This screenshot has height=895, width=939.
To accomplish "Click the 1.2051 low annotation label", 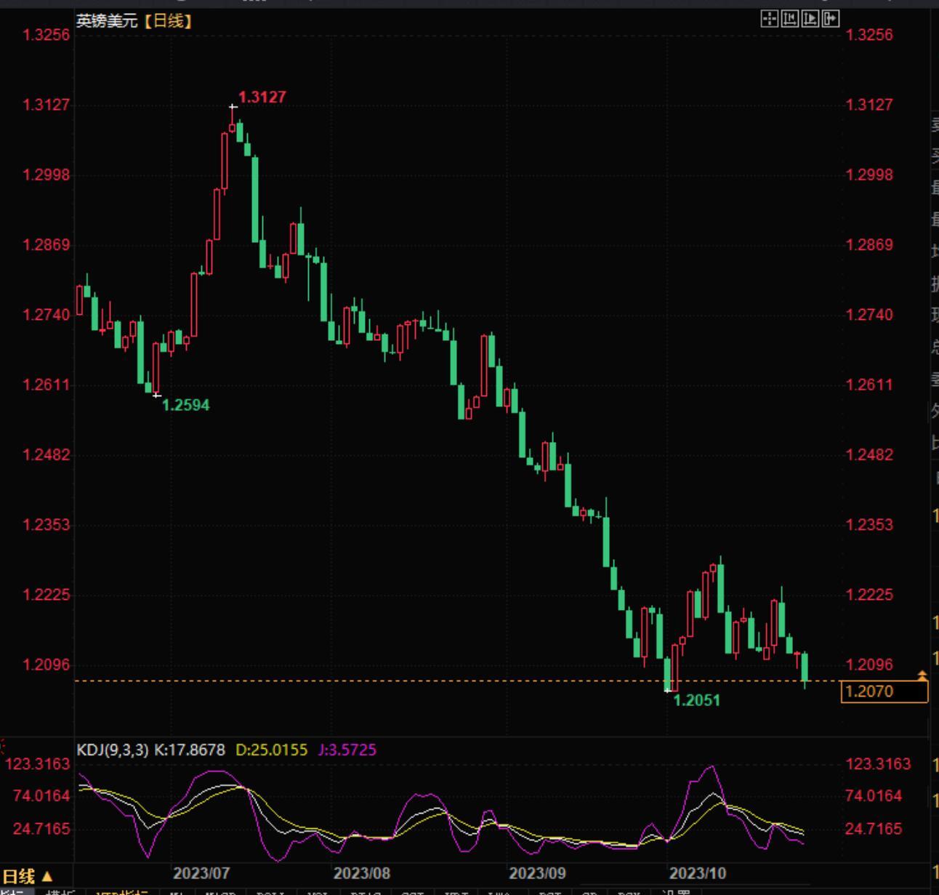I will pos(696,700).
